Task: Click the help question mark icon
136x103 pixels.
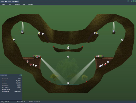Action: [128, 1]
